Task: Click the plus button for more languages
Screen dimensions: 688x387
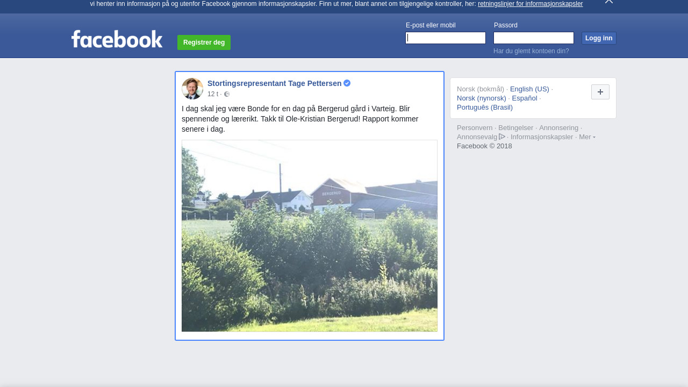Action: 600,92
